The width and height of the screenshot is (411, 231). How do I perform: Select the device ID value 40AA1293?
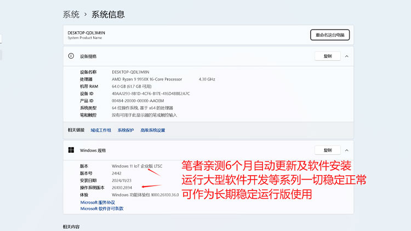pos(151,94)
